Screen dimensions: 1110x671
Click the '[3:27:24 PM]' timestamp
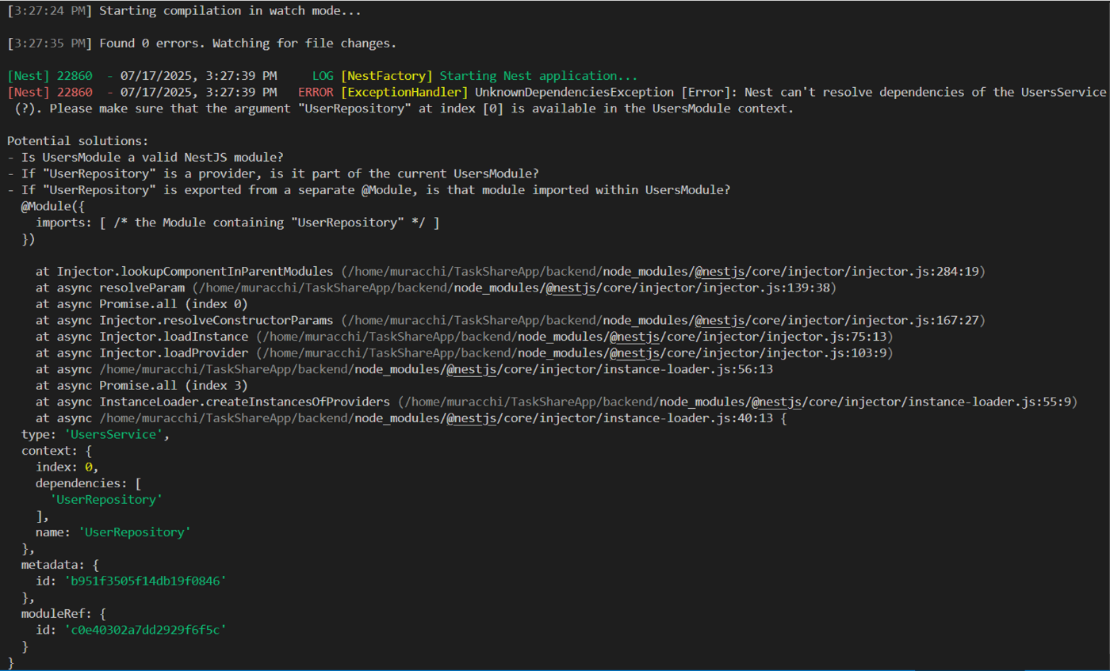[49, 12]
